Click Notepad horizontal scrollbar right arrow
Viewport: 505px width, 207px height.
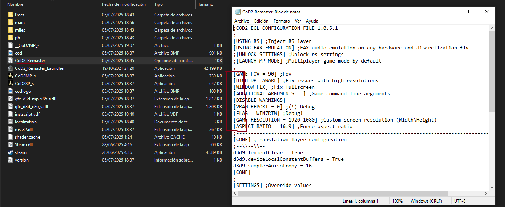tap(486, 193)
